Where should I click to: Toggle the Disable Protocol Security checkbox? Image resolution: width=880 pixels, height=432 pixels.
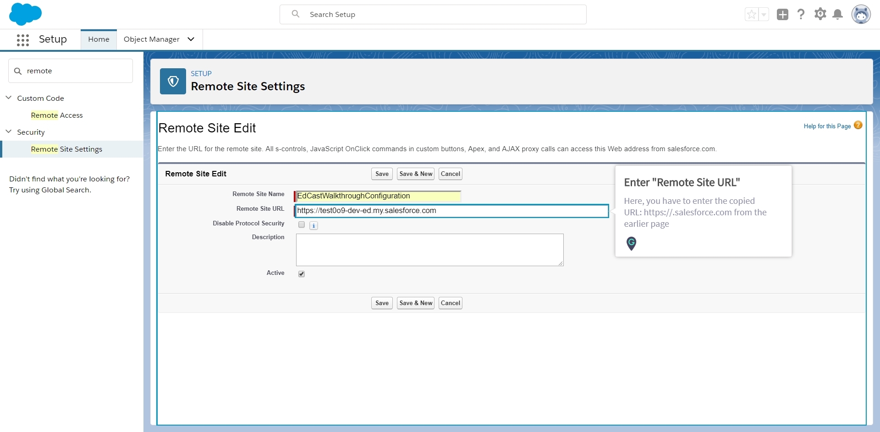(x=302, y=224)
